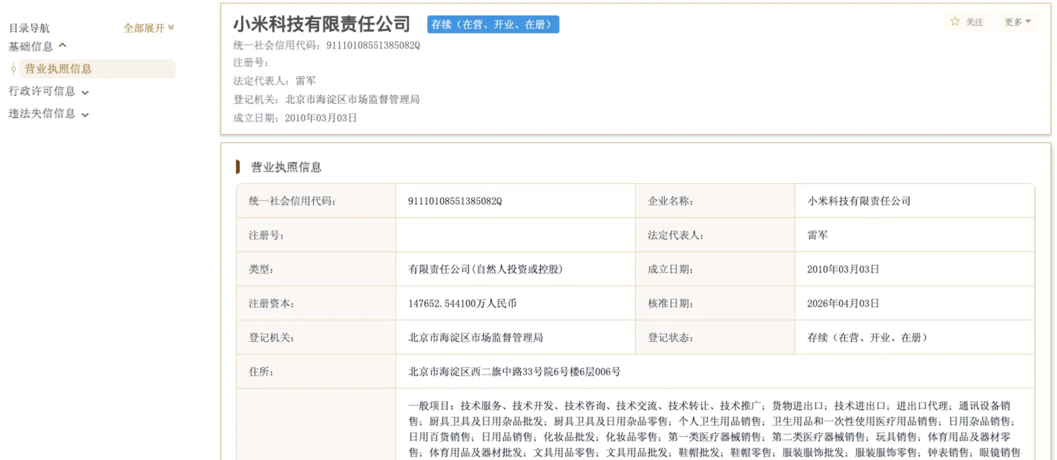Click the 统一社会信用代码 label cell in table

click(316, 201)
